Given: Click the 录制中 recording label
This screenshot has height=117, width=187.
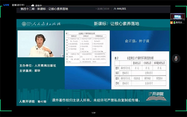Looking at the screenshot, I should (x=39, y=6).
